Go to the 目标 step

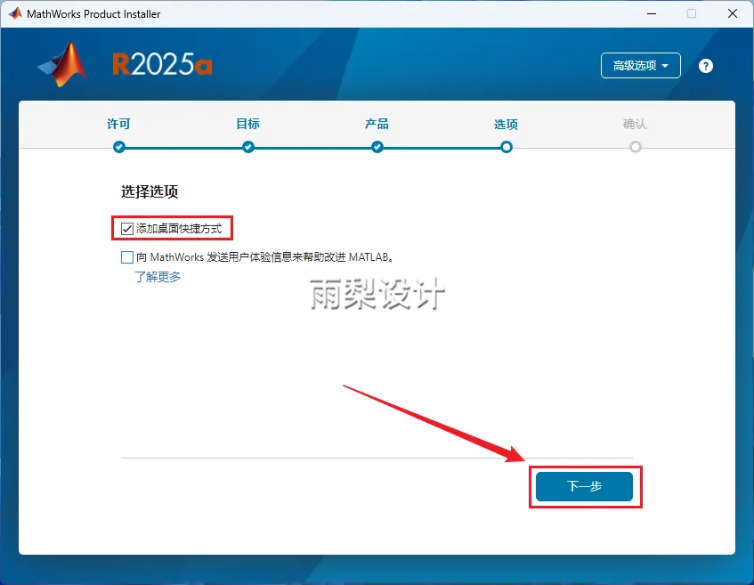coord(248,124)
